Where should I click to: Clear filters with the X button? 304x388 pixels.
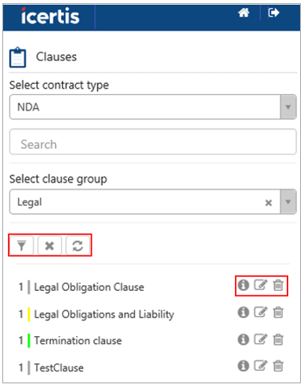(49, 245)
